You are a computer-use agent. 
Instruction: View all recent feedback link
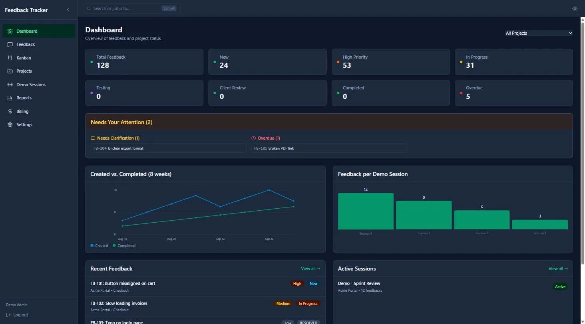[310, 269]
